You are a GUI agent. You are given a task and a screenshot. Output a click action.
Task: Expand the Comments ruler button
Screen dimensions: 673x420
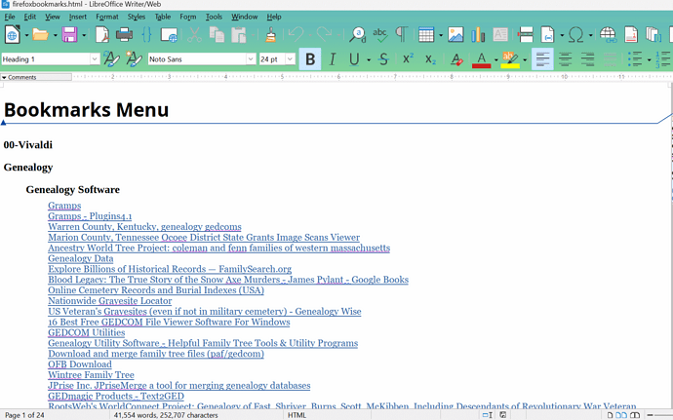(36, 77)
